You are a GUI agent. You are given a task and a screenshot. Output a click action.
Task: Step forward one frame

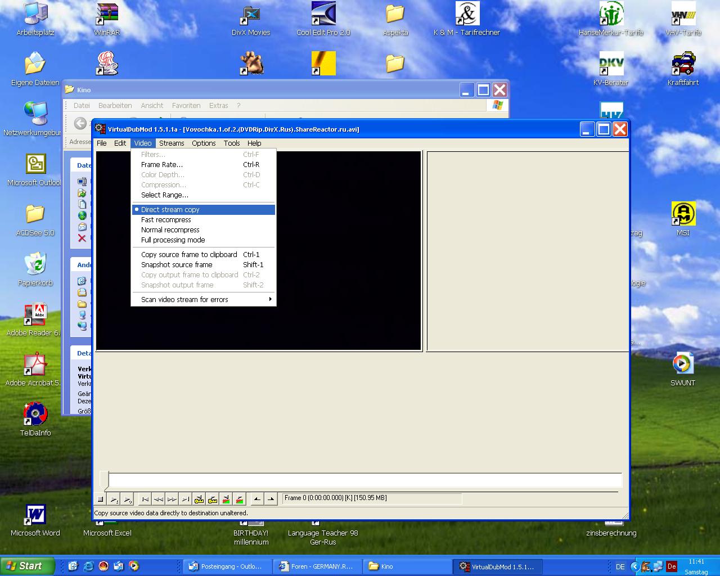172,499
